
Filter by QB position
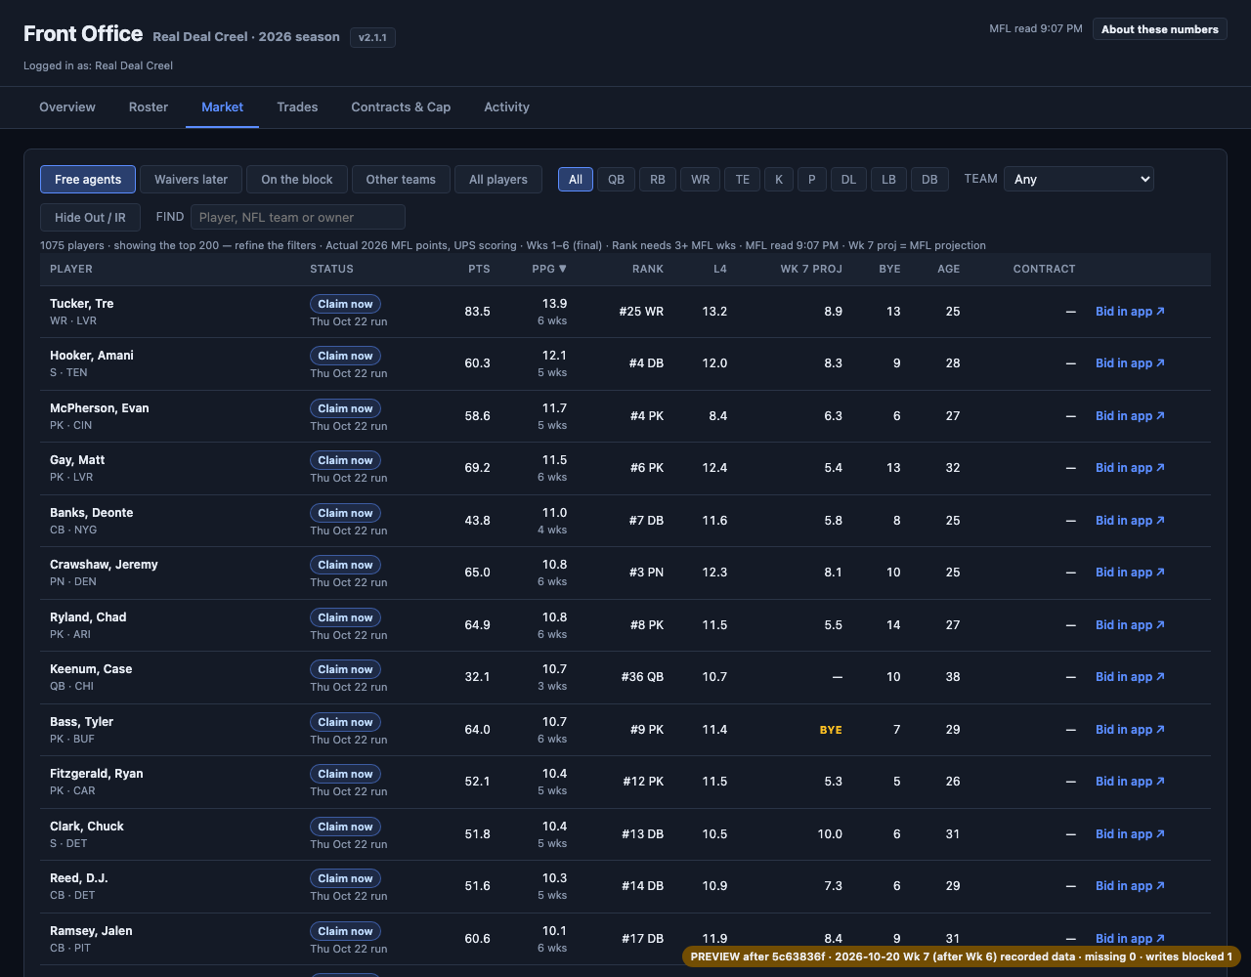[x=616, y=180]
